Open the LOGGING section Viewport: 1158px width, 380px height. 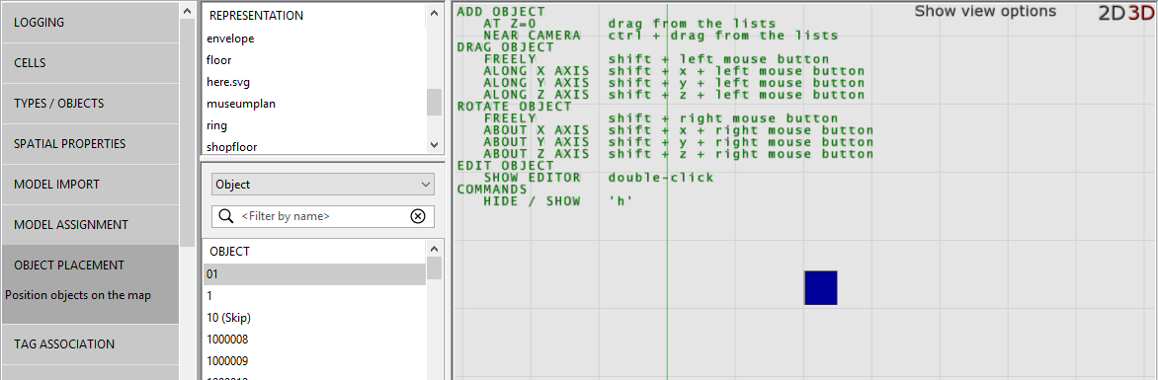90,23
